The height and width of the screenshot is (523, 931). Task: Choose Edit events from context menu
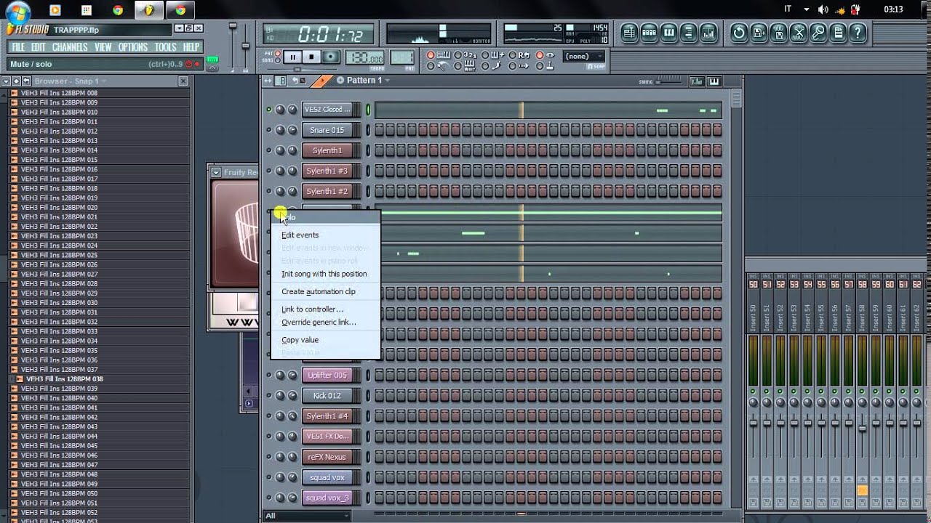[300, 235]
